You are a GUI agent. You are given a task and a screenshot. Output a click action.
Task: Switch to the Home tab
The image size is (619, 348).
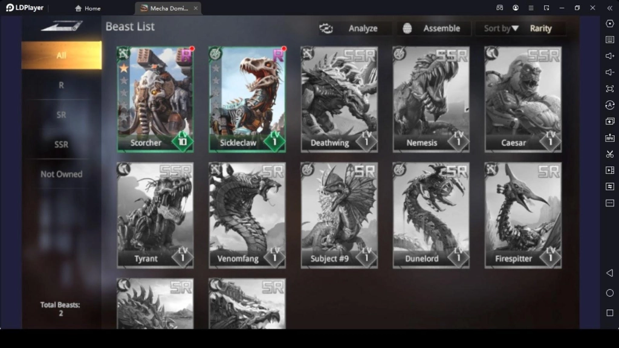coord(88,8)
